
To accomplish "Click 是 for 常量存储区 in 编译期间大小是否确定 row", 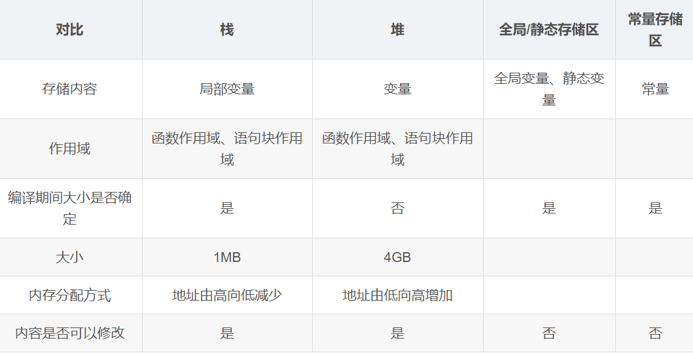I will (x=655, y=208).
